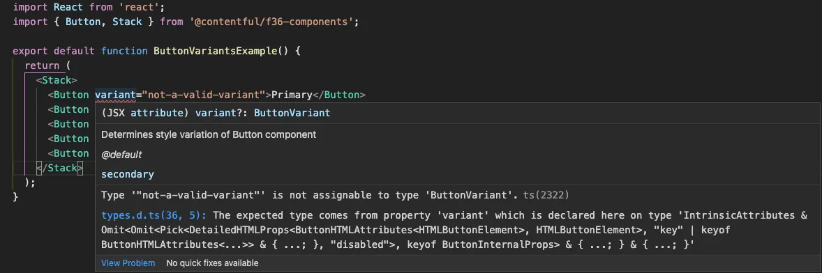The height and width of the screenshot is (273, 822).
Task: Click the closing </Button> tag on first line
Action: click(x=338, y=95)
